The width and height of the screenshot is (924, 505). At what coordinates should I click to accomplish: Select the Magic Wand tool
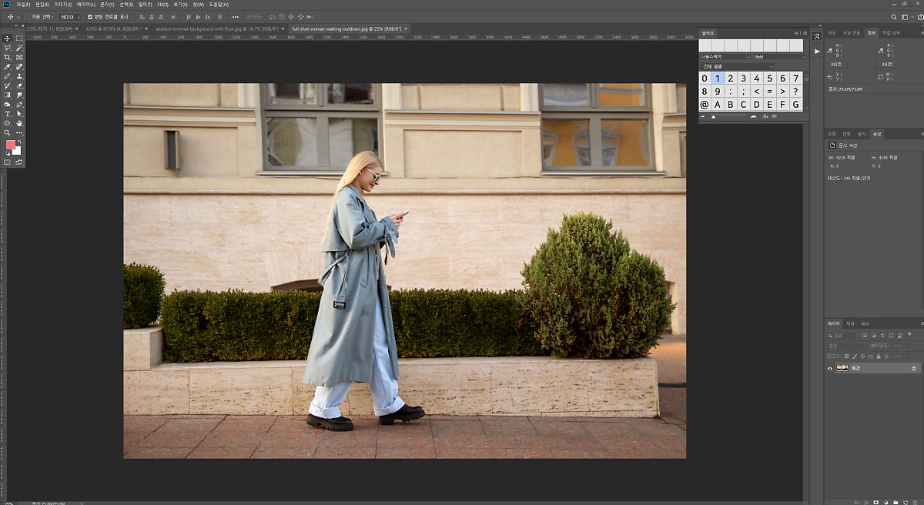pyautogui.click(x=19, y=48)
